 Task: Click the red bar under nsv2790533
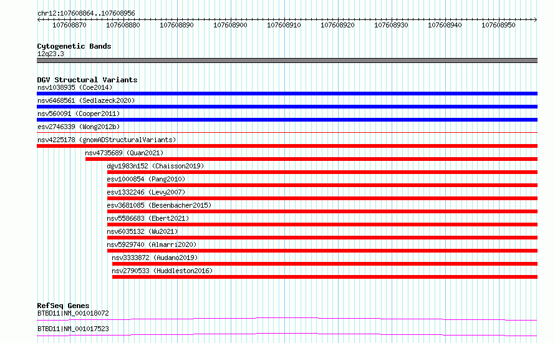pyautogui.click(x=325, y=277)
